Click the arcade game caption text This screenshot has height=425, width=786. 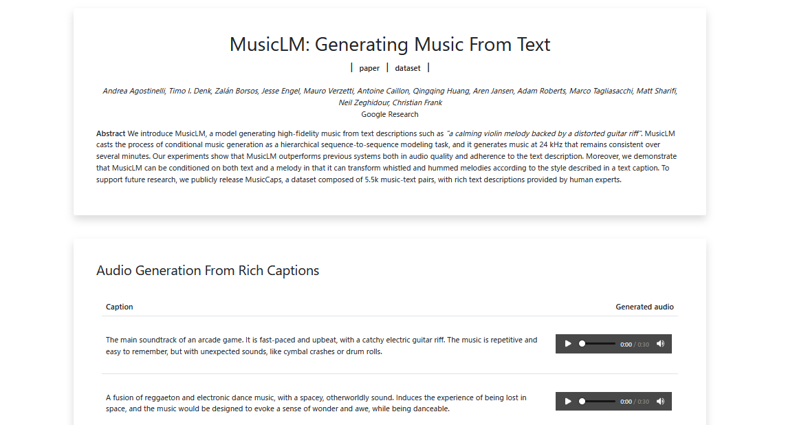321,345
